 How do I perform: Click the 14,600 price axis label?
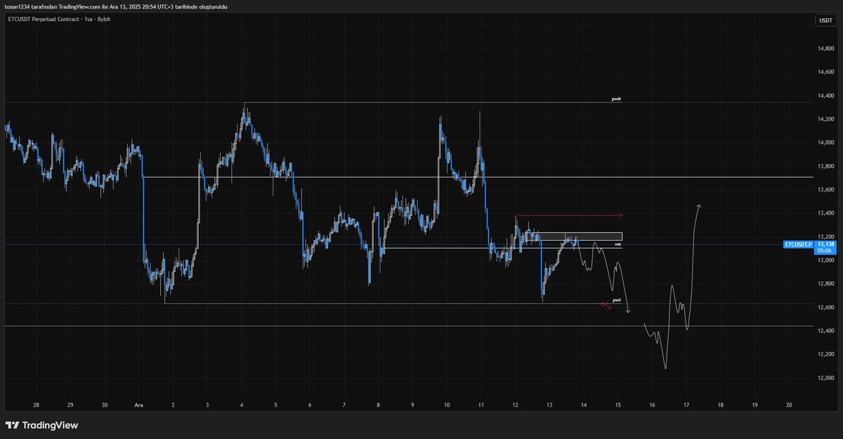coord(825,72)
